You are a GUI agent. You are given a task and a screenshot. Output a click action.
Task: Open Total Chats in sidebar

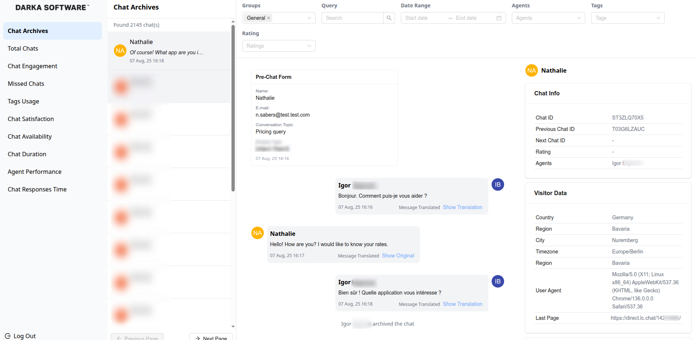tap(23, 48)
